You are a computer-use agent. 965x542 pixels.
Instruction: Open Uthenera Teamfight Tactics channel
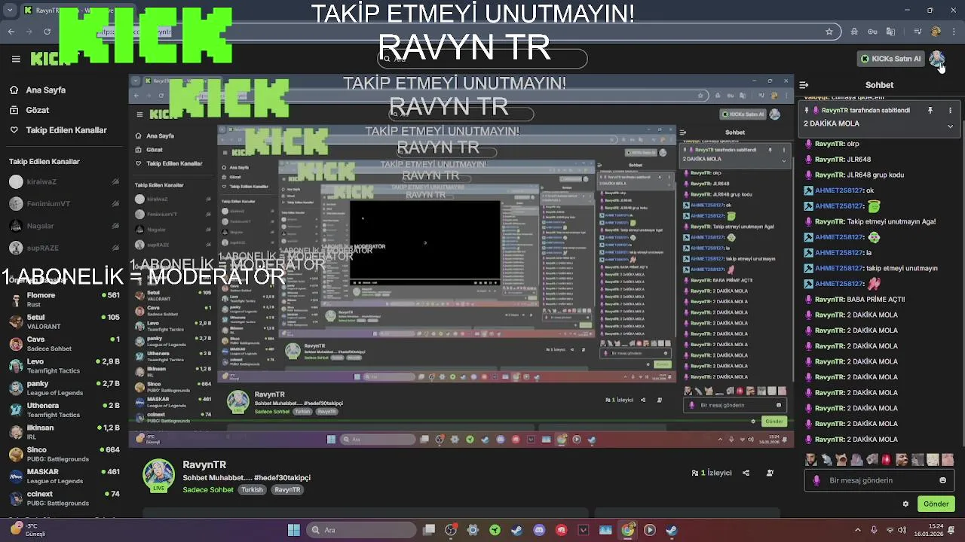pyautogui.click(x=63, y=410)
